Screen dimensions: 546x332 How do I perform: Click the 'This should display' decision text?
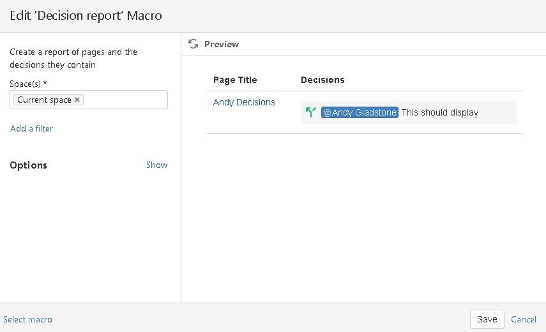click(439, 112)
